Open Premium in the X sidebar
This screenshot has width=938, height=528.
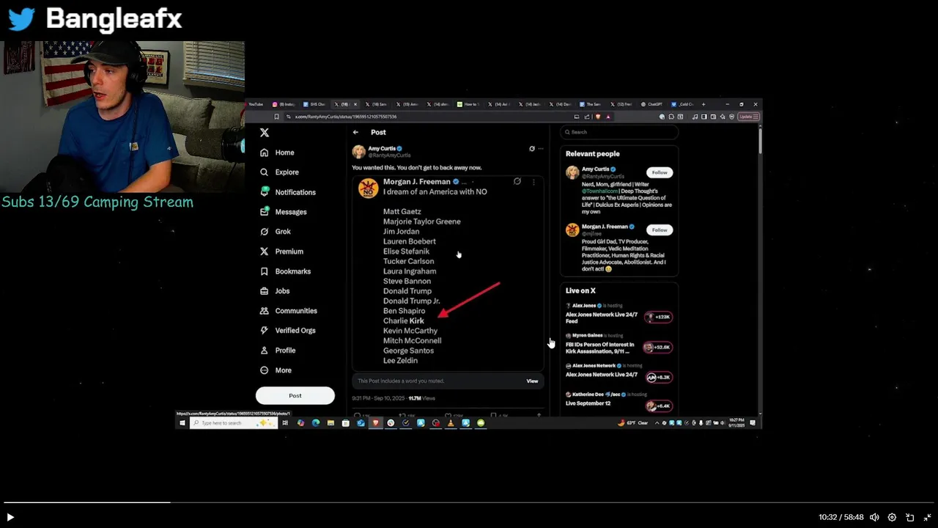[x=281, y=252]
